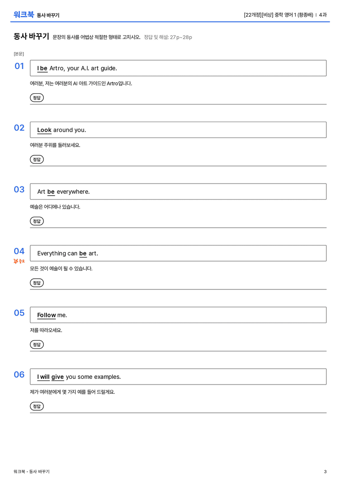Screen dimensions: 340x481
Task: Click the [본문] section label
Action: (19, 54)
